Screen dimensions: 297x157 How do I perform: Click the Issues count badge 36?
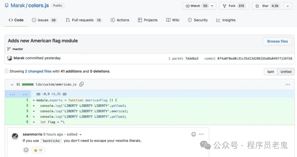pos(54,20)
